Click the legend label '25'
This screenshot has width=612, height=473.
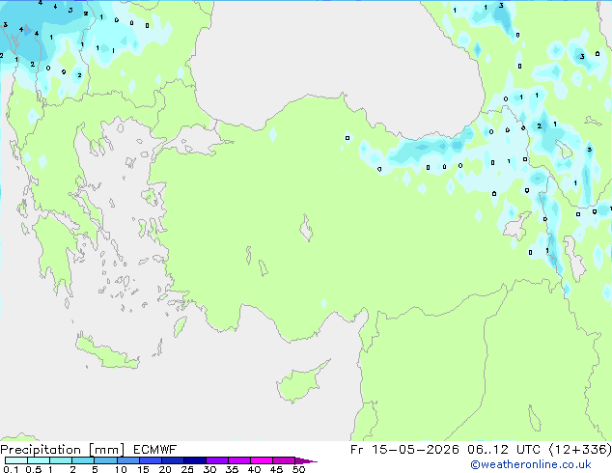point(187,469)
